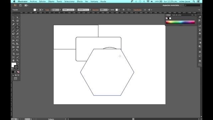
Task: Click the Adobe help search field
Action: coord(192,5)
